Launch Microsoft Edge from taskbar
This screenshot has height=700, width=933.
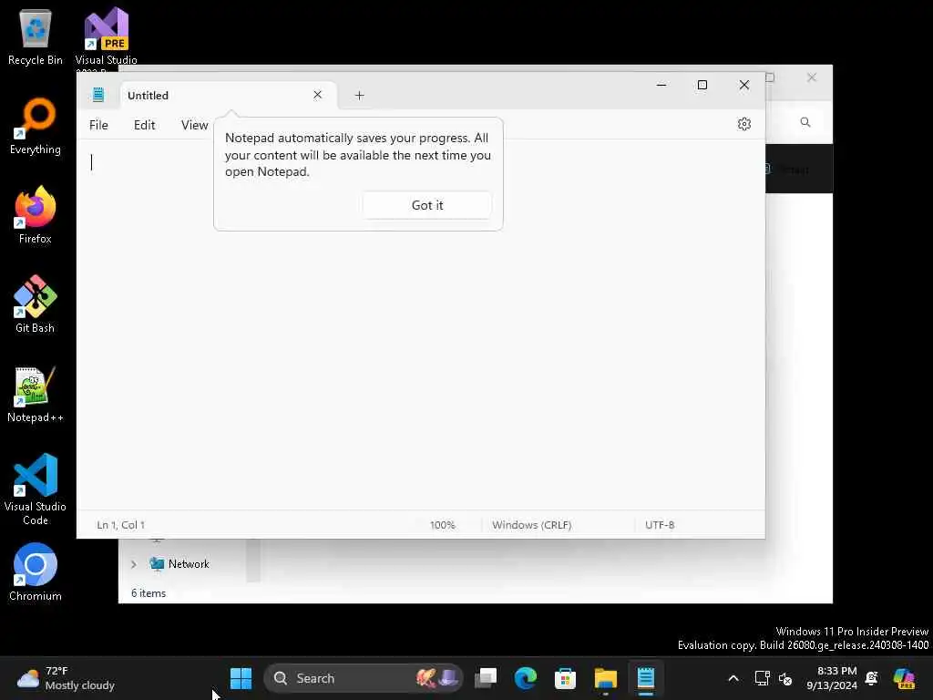(x=526, y=678)
